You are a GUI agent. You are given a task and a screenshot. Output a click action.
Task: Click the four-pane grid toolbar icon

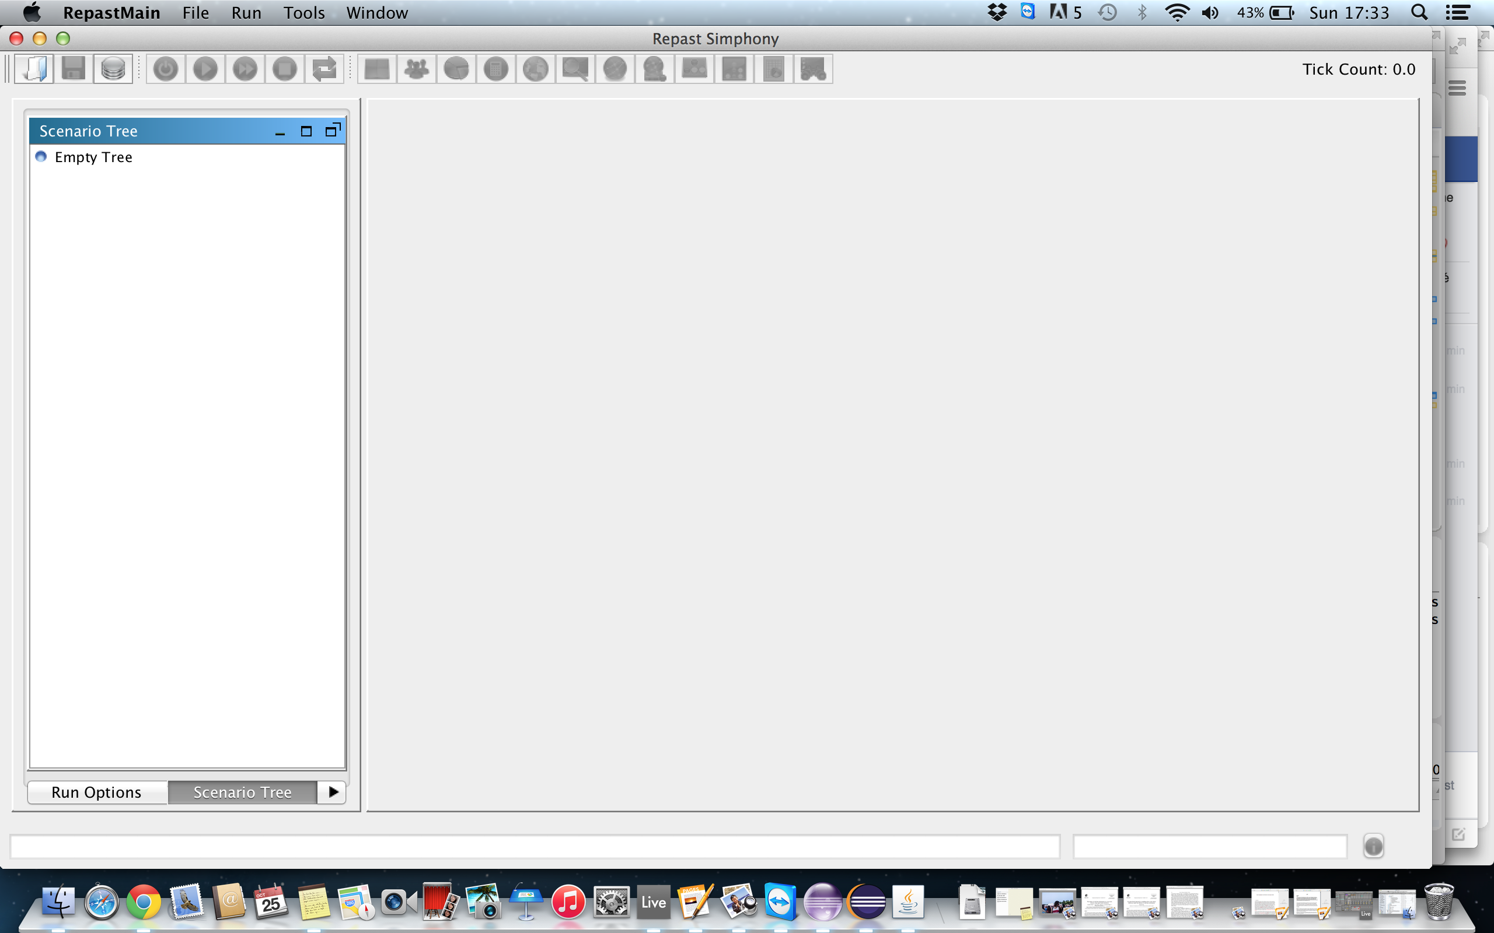[376, 68]
